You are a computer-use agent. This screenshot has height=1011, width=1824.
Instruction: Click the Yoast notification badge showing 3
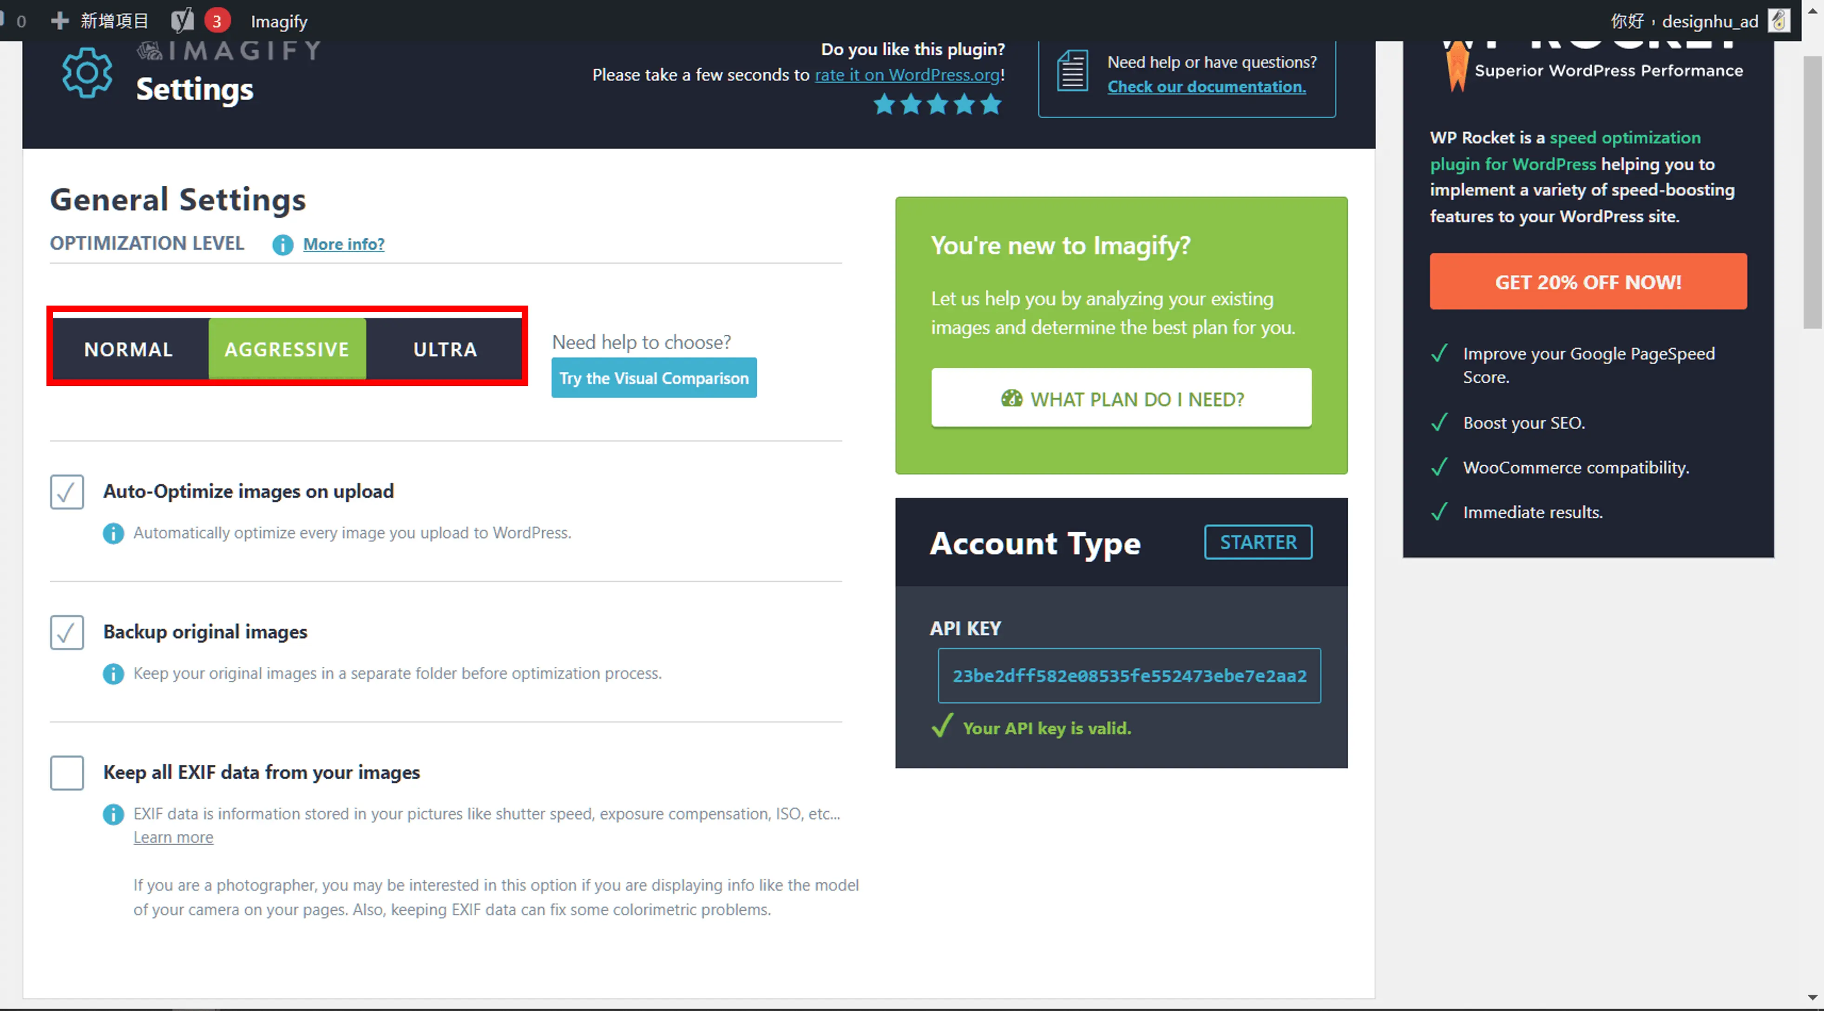coord(217,20)
